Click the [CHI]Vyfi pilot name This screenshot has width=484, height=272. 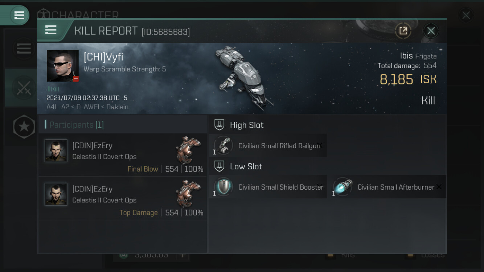point(103,57)
